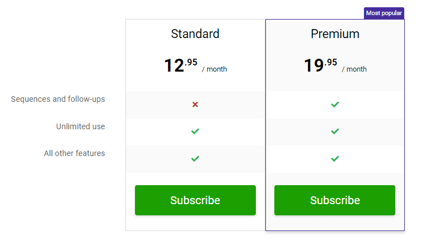Viewport: 444px width, 245px height.
Task: Click Standard's All other features checkmark
Action: point(195,158)
